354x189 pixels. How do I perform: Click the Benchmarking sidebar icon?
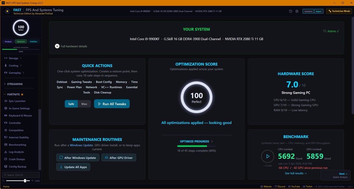pyautogui.click(x=6, y=145)
